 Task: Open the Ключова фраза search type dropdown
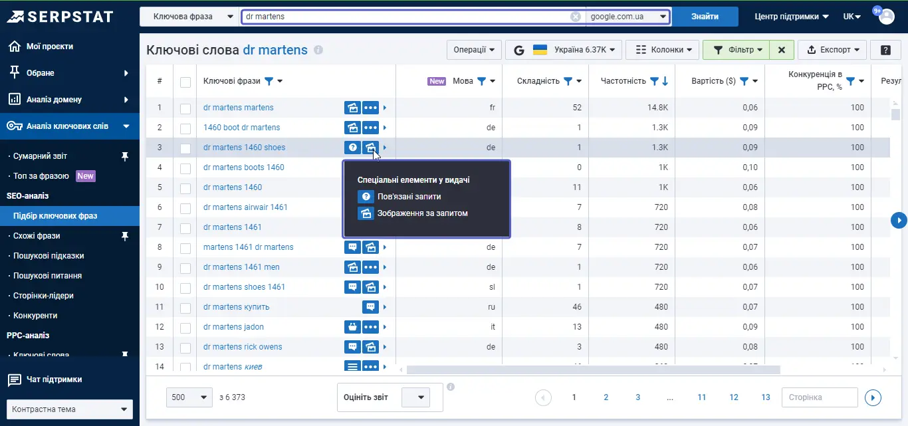[189, 17]
